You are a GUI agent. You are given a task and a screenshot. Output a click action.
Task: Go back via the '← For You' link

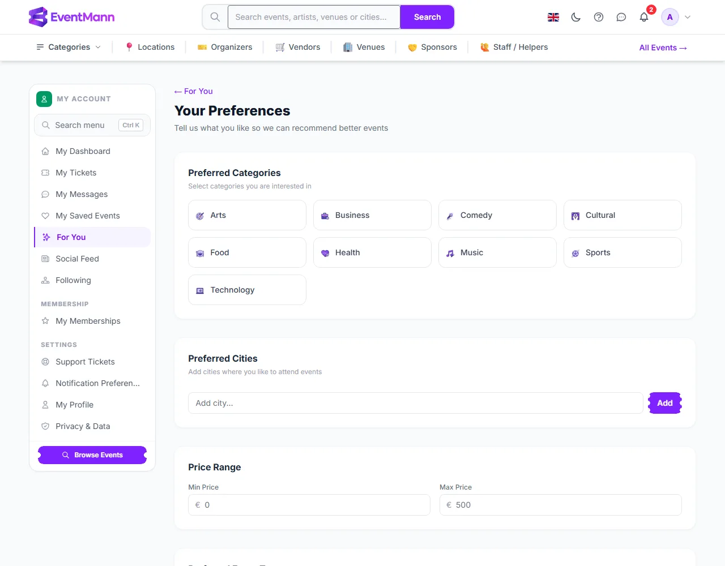tap(194, 91)
